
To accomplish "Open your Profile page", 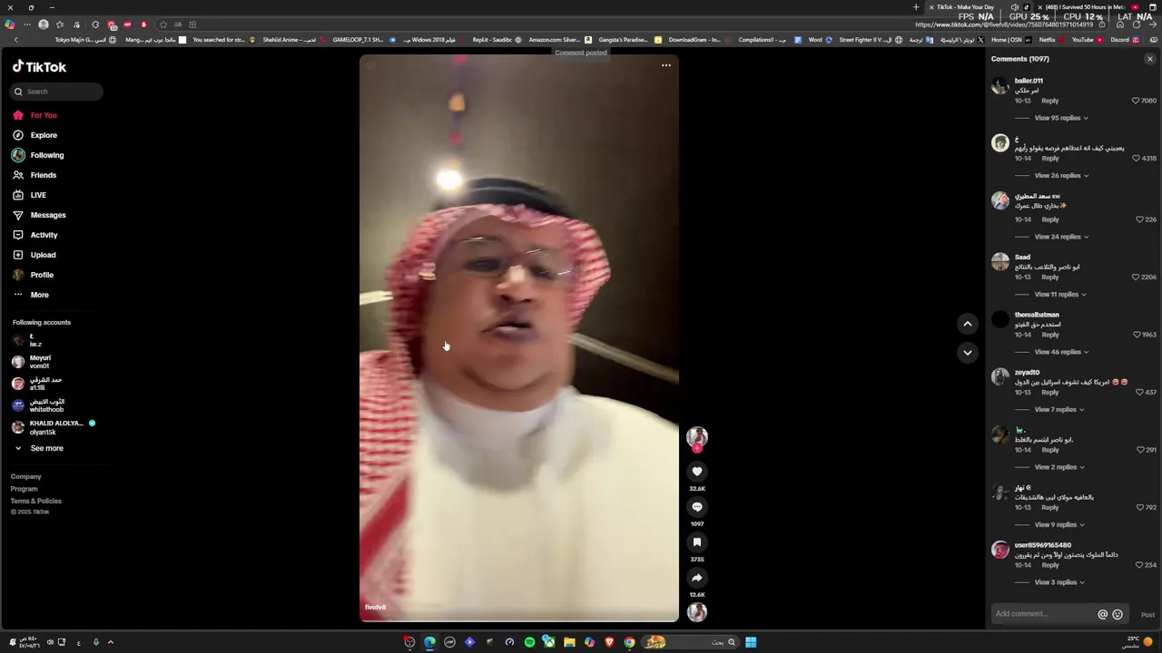I will [x=34, y=275].
